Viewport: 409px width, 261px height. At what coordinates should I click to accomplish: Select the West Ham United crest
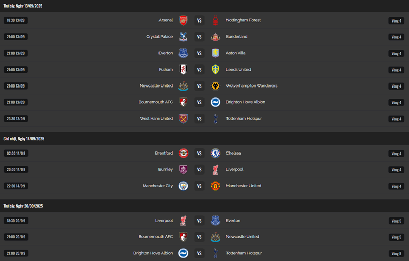click(184, 119)
